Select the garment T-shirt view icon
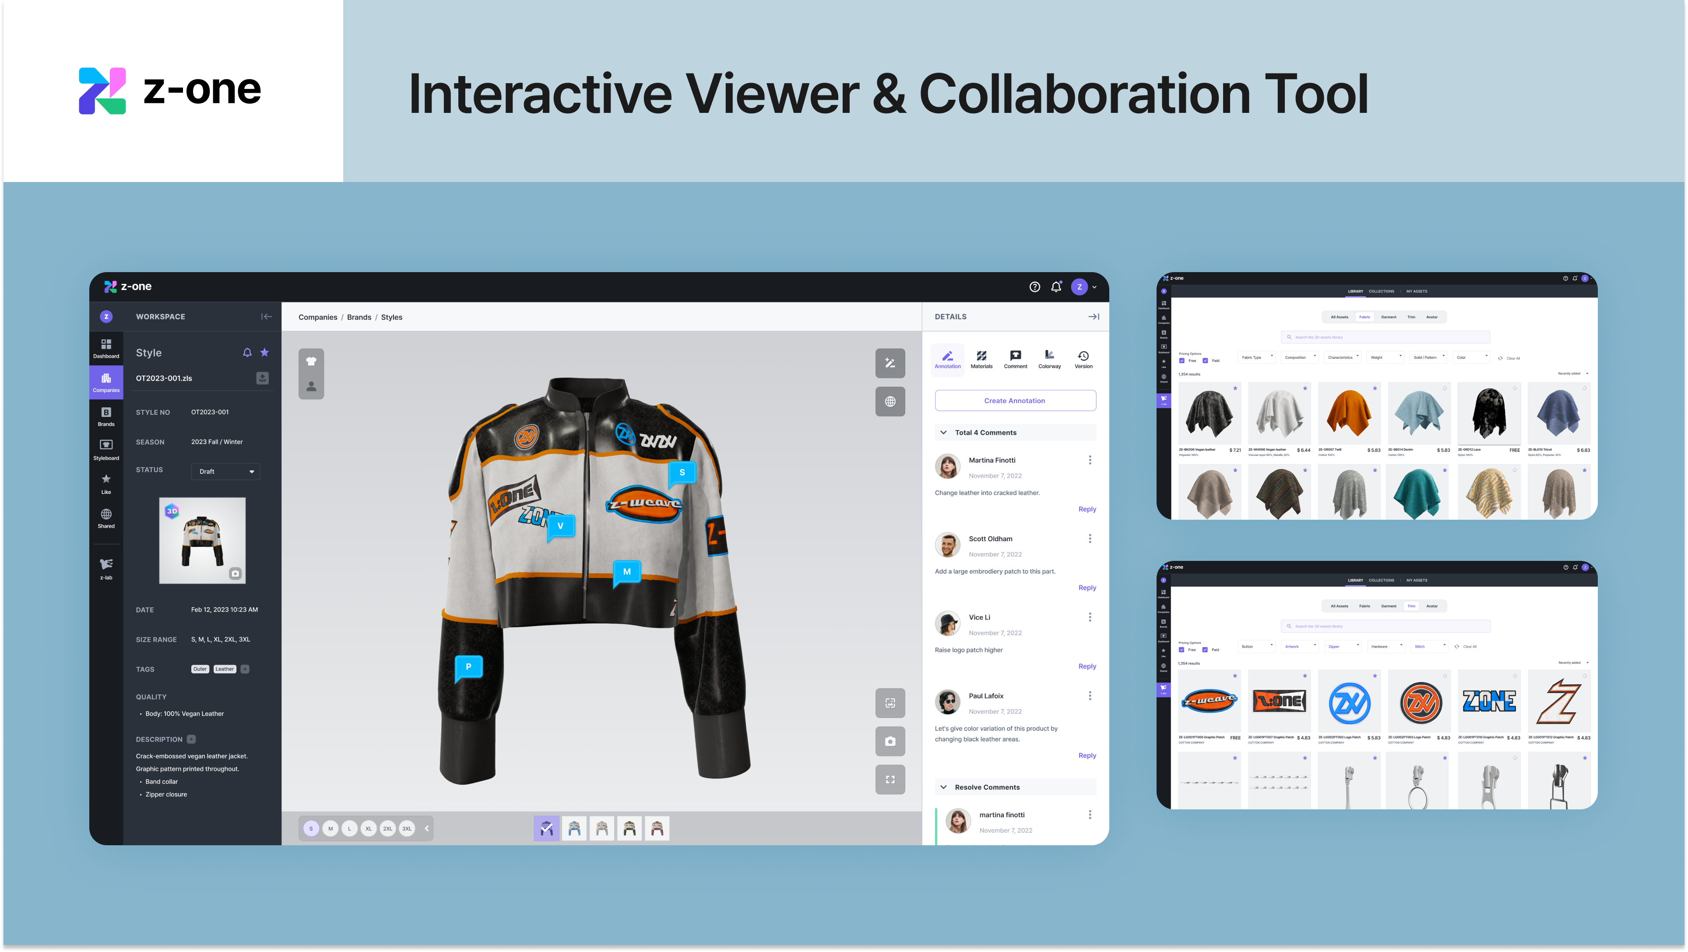Image resolution: width=1688 pixels, height=952 pixels. (x=311, y=361)
